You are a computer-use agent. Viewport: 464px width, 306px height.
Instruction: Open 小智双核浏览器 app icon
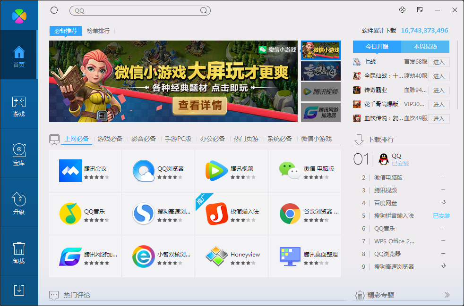click(x=144, y=256)
